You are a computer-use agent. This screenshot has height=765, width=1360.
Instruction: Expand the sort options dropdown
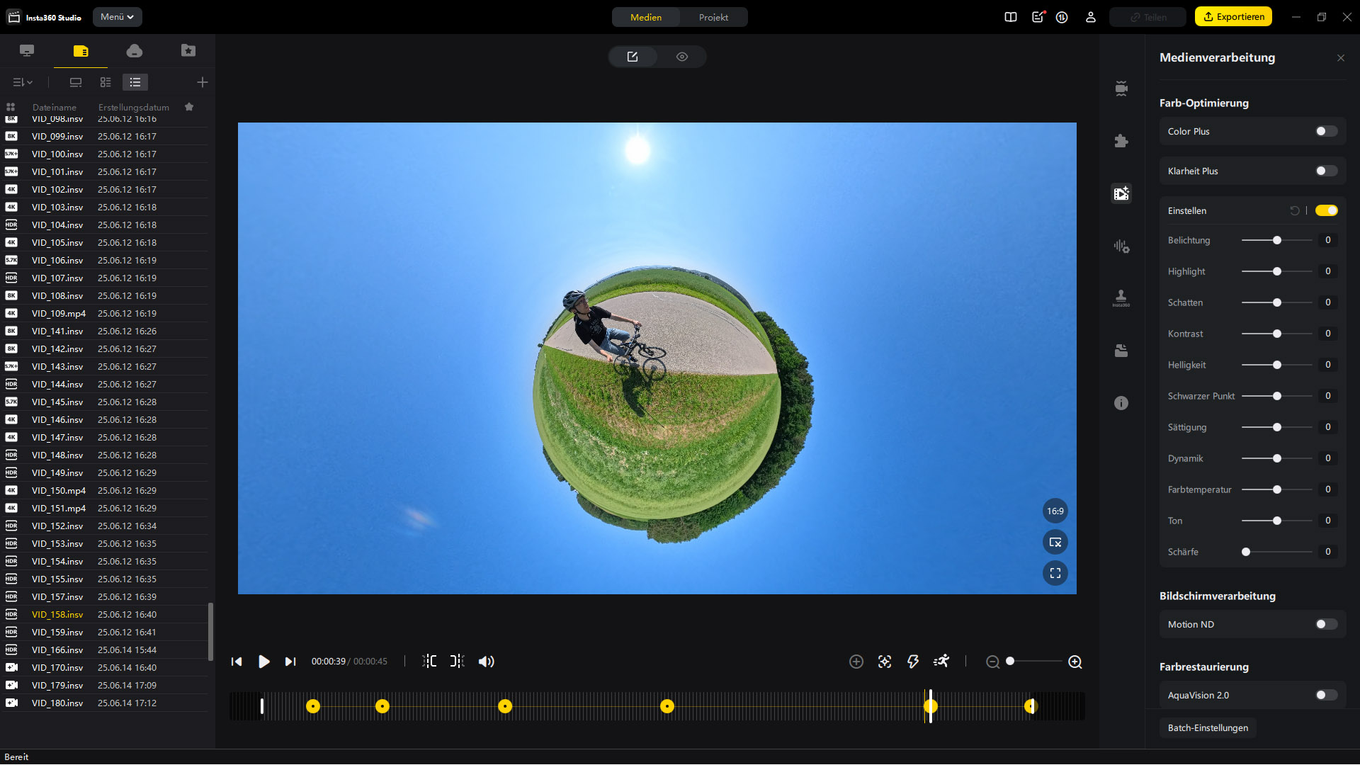point(23,83)
